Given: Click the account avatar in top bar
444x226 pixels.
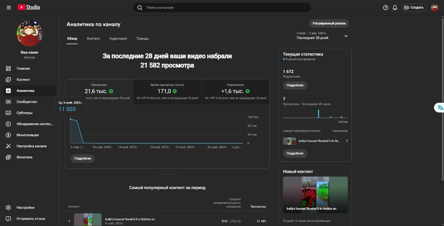Looking at the screenshot, I should pyautogui.click(x=434, y=8).
